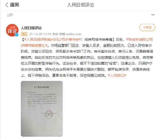The width and height of the screenshot is (159, 139).
Task: Click the page title 人民日报评论
Action: 80,5
